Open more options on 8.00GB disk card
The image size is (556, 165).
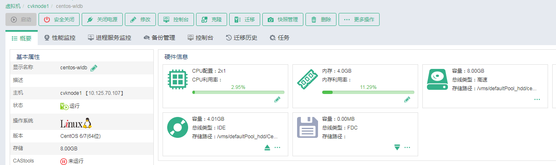coord(537,99)
